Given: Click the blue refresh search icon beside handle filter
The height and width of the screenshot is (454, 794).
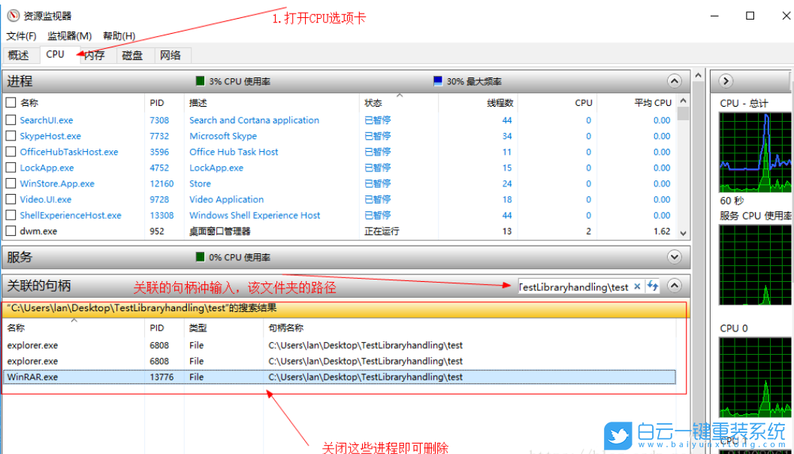Looking at the screenshot, I should point(652,286).
